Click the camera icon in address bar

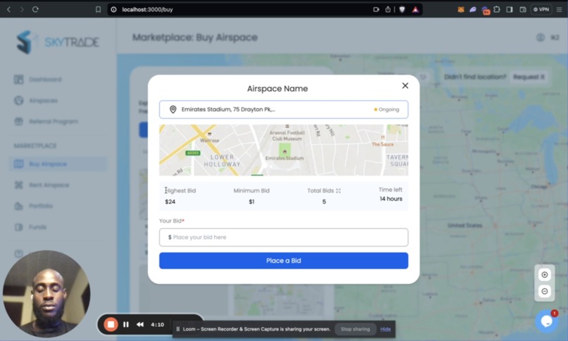[376, 9]
